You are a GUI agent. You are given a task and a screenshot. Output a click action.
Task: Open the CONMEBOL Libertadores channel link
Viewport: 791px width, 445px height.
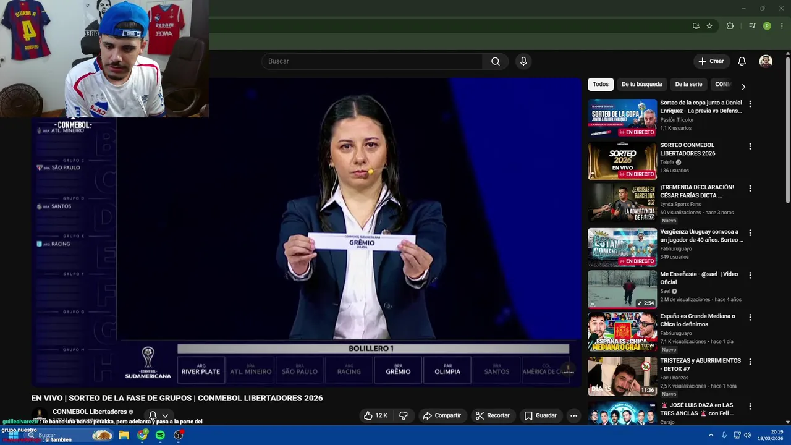(x=90, y=412)
